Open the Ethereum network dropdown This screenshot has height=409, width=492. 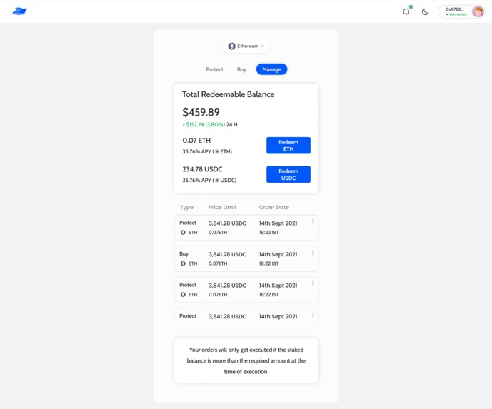coord(246,46)
